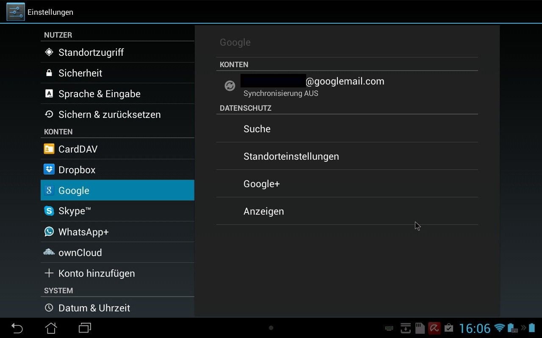Click the dock keyboard battery icon
Viewport: 542px width, 338px height.
point(513,328)
